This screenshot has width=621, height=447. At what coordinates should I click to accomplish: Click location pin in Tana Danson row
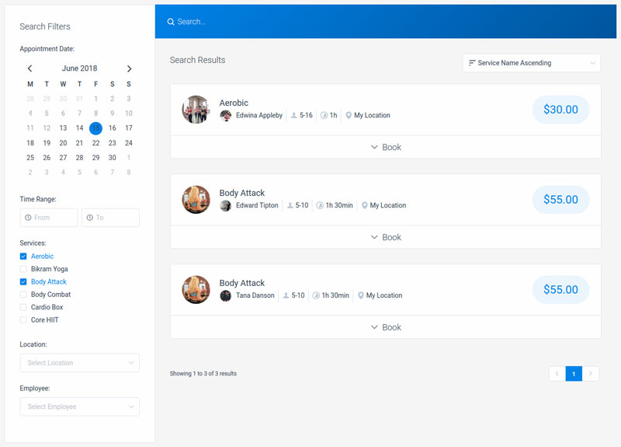[361, 295]
